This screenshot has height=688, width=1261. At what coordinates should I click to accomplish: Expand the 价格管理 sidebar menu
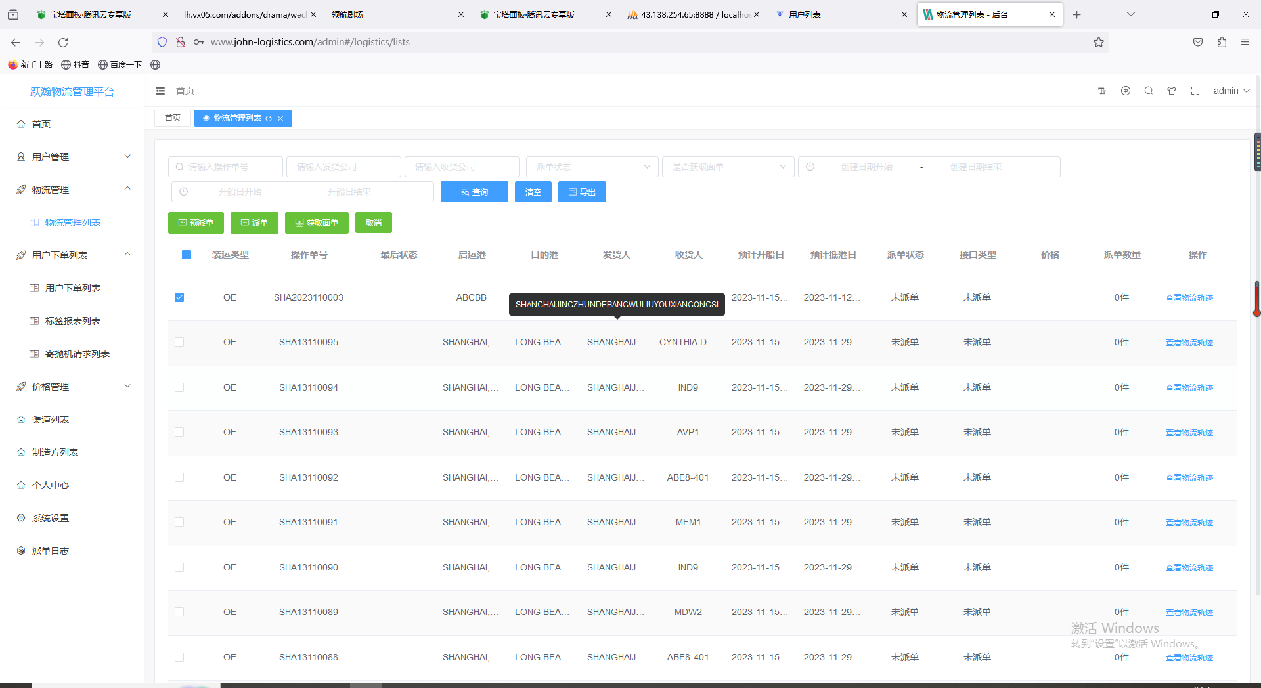click(x=72, y=387)
